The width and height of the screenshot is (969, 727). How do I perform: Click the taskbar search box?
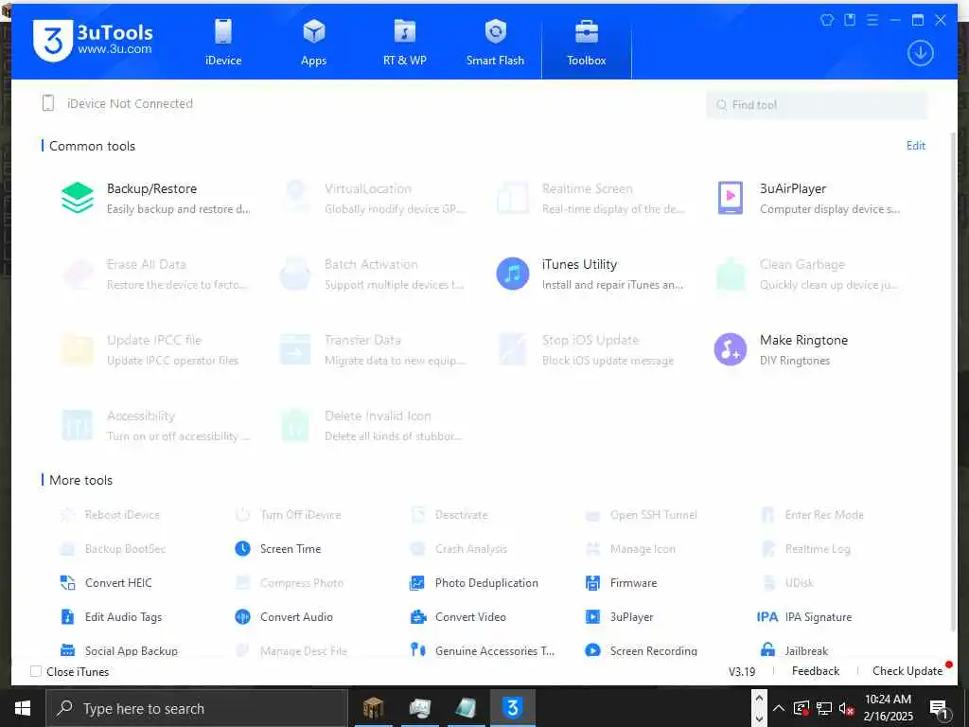point(197,708)
